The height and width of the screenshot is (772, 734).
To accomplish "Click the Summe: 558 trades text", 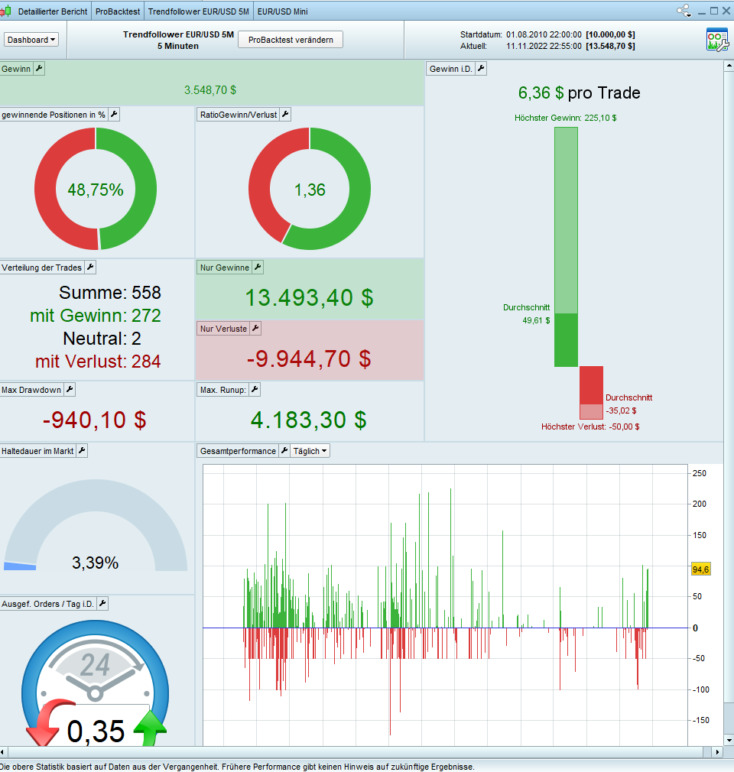I will pyautogui.click(x=110, y=293).
